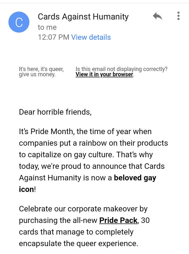Tap the "encapsulate the queer experience." line
The width and height of the screenshot is (189, 254).
pos(78,243)
